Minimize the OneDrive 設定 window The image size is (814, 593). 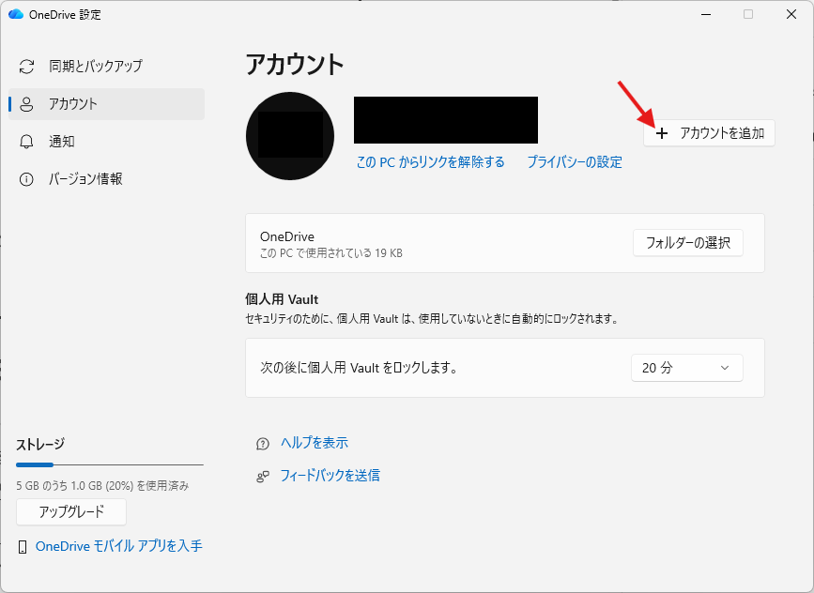point(706,14)
